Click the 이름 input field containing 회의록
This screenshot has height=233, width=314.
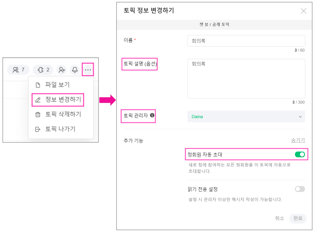pyautogui.click(x=246, y=41)
